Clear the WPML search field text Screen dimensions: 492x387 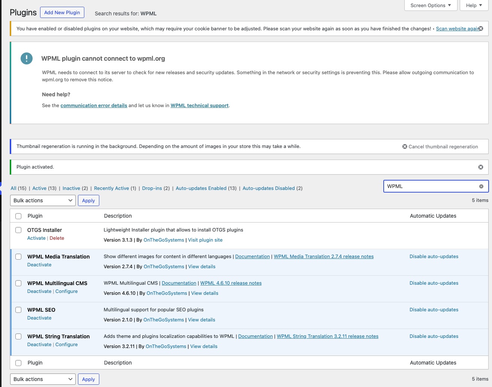point(481,186)
